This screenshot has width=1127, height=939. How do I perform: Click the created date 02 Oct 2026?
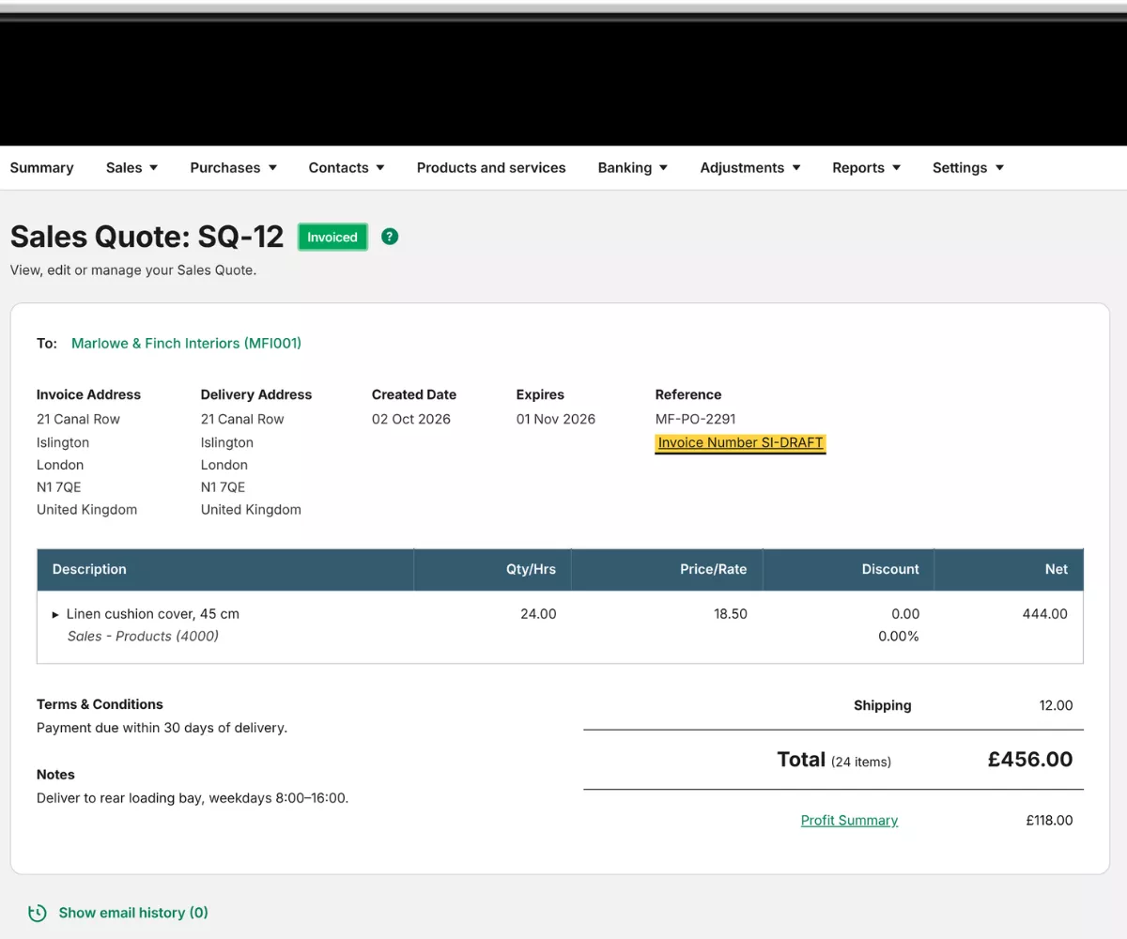pos(411,420)
